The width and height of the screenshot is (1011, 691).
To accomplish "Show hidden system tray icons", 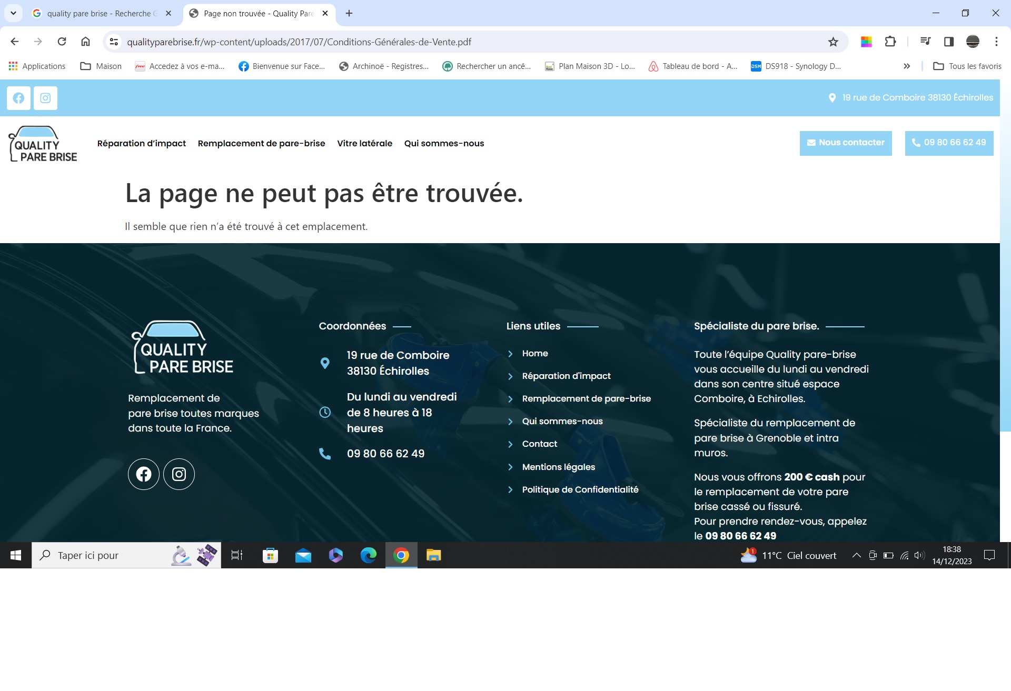I will tap(856, 555).
